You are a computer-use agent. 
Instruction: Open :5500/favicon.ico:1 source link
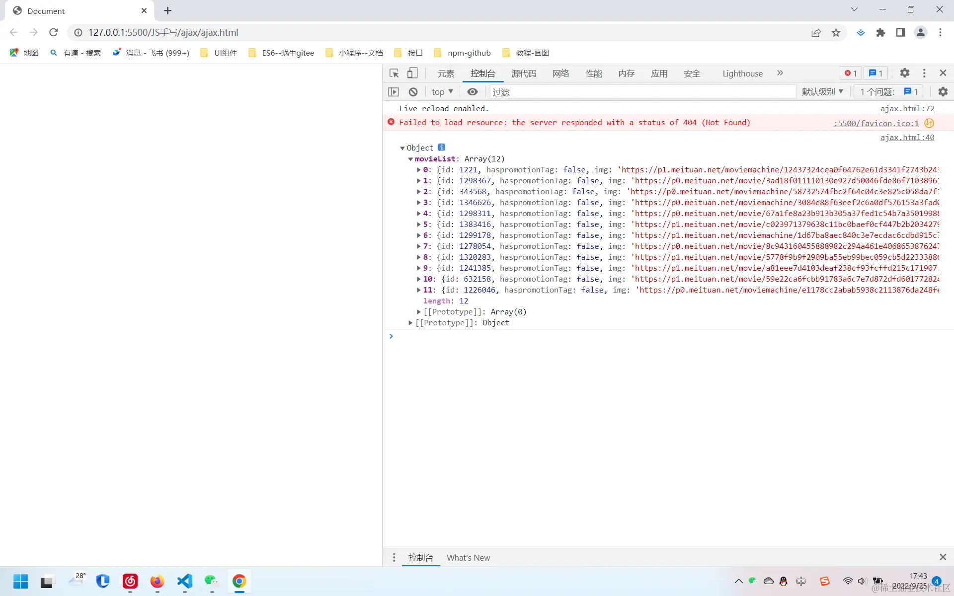point(876,123)
